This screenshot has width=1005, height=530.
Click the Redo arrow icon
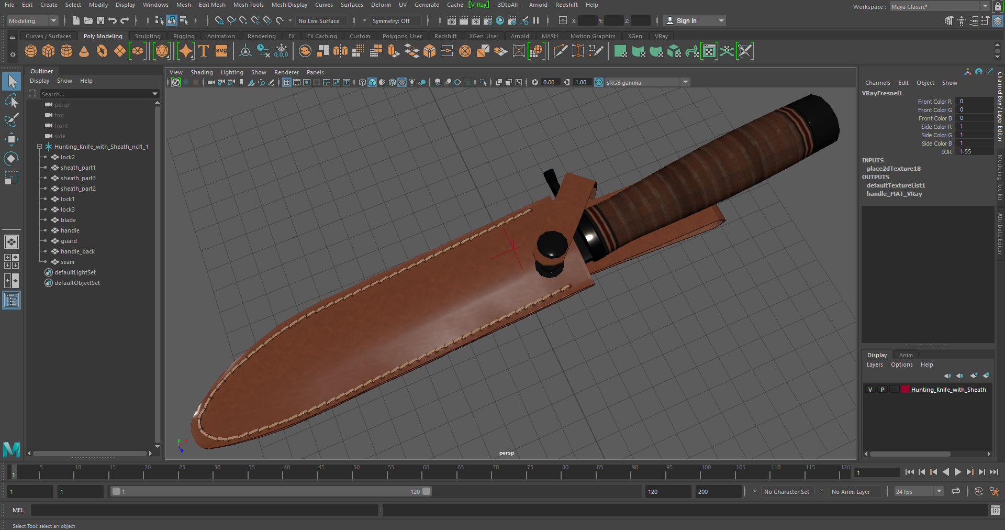(125, 20)
